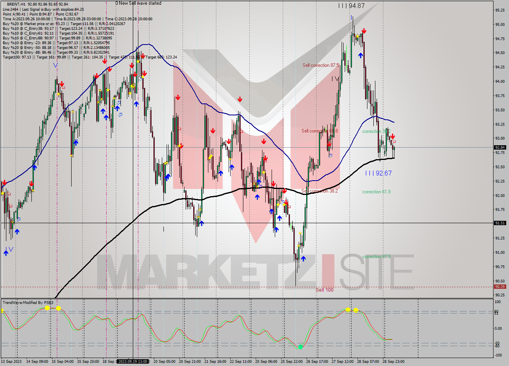Click the green 'correction 38.2' label
Viewport: 509px width, 366px height.
(377, 131)
